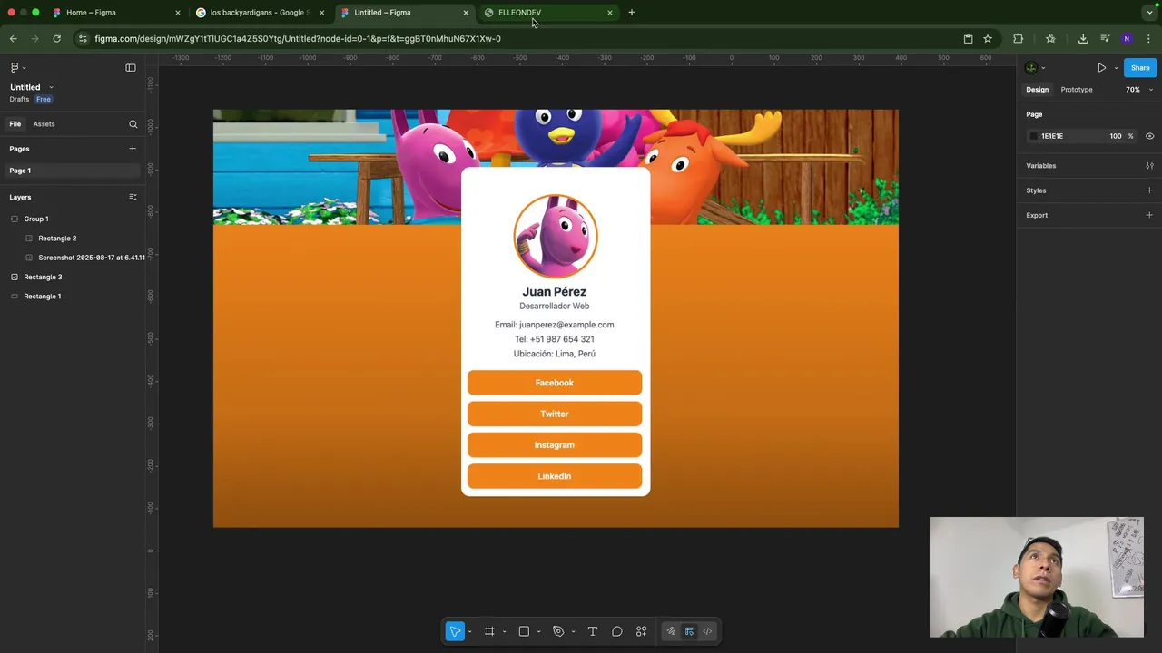Minimize the UI with sidebar toggle icon
The image size is (1162, 653).
click(131, 67)
